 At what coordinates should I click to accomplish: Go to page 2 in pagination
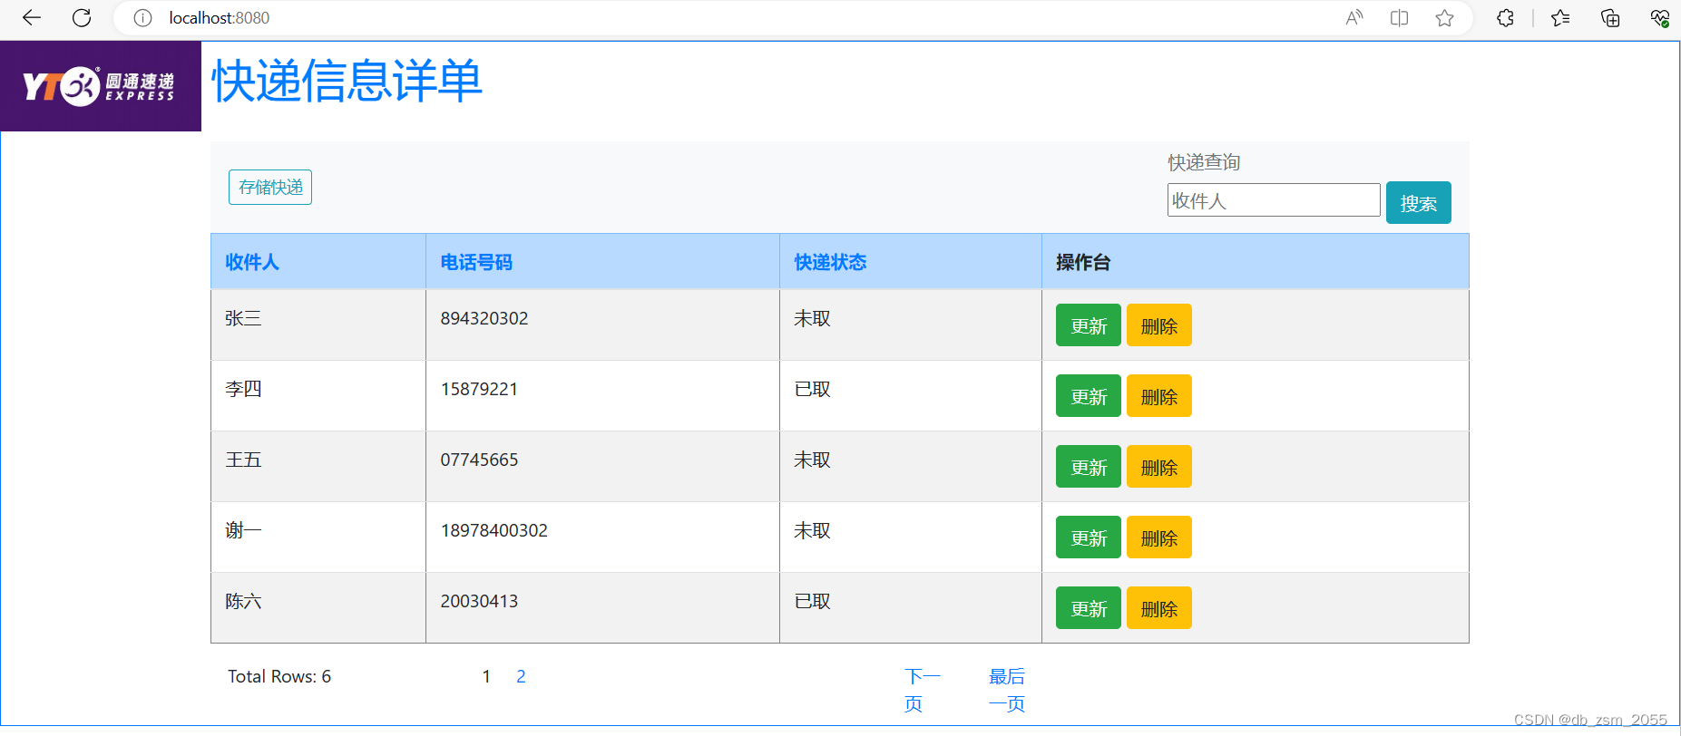pyautogui.click(x=521, y=676)
